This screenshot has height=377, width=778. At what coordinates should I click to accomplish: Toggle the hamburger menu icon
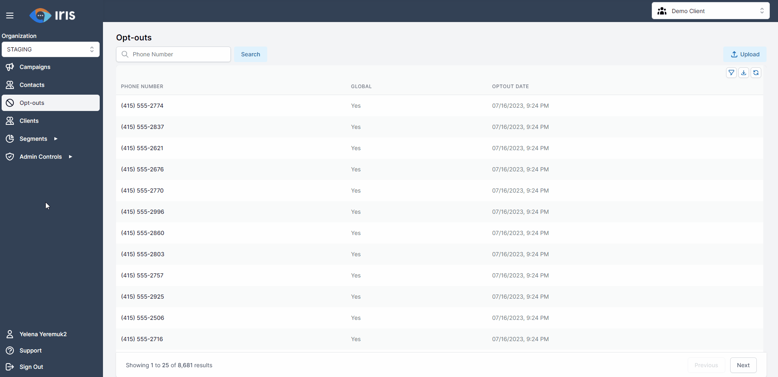10,16
